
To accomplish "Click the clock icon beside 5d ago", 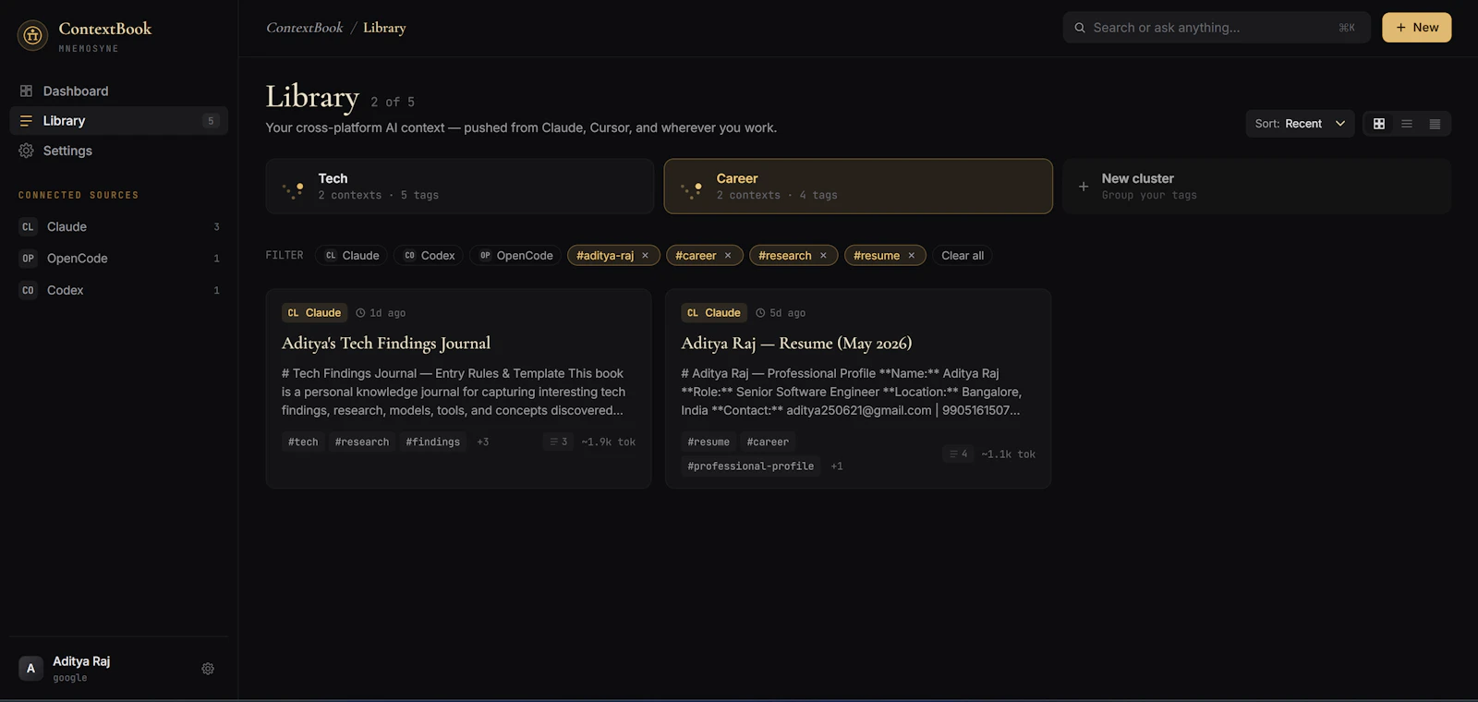I will point(760,313).
